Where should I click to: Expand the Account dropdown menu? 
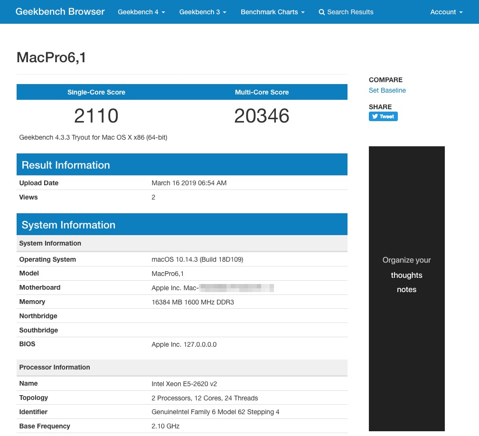[x=446, y=12]
